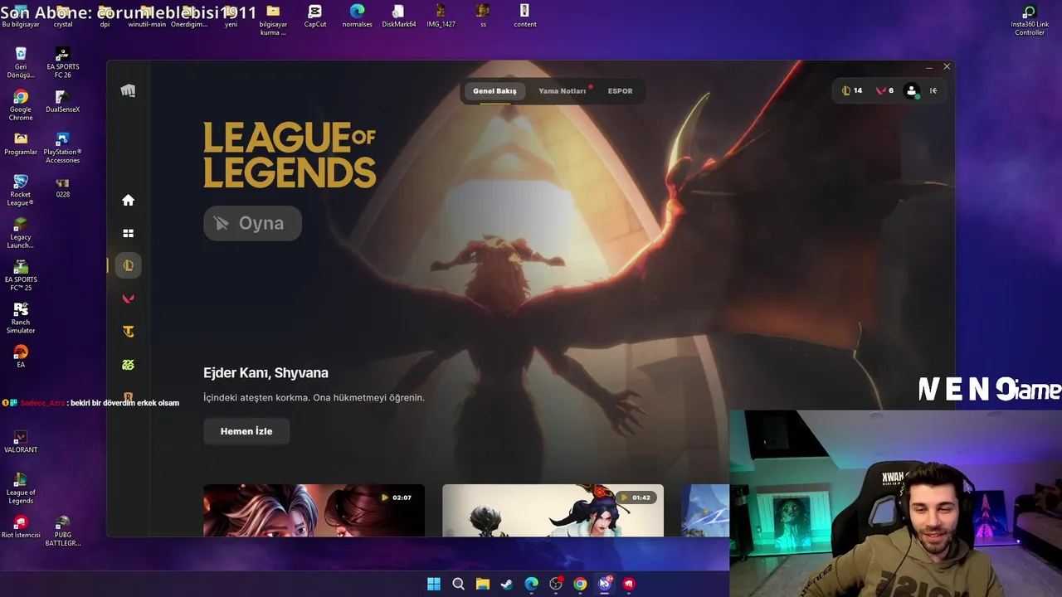Go to the Home page in the Riot sidebar
The width and height of the screenshot is (1062, 597).
(128, 200)
